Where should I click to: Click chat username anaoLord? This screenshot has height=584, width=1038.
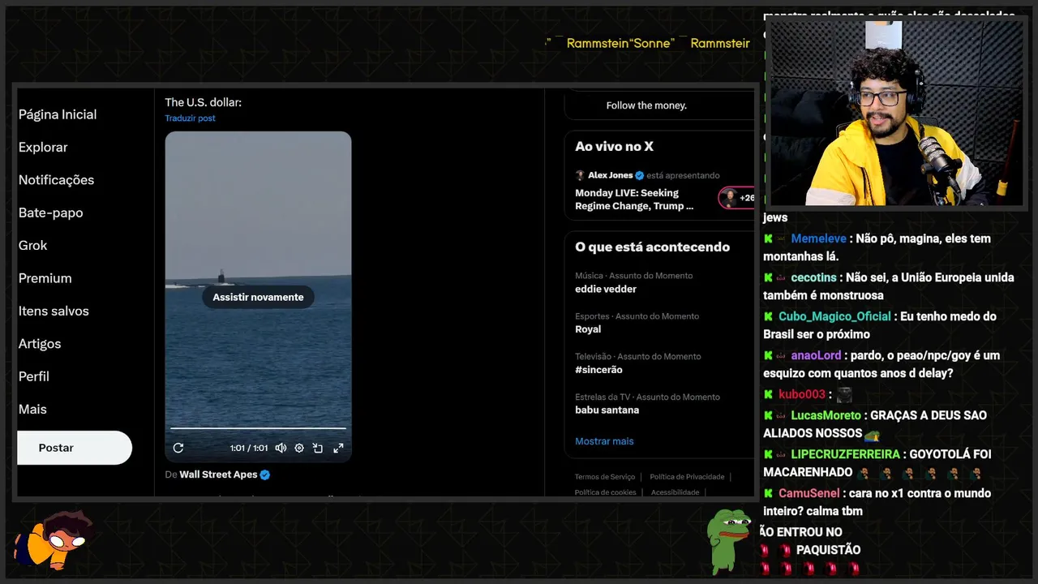point(816,355)
